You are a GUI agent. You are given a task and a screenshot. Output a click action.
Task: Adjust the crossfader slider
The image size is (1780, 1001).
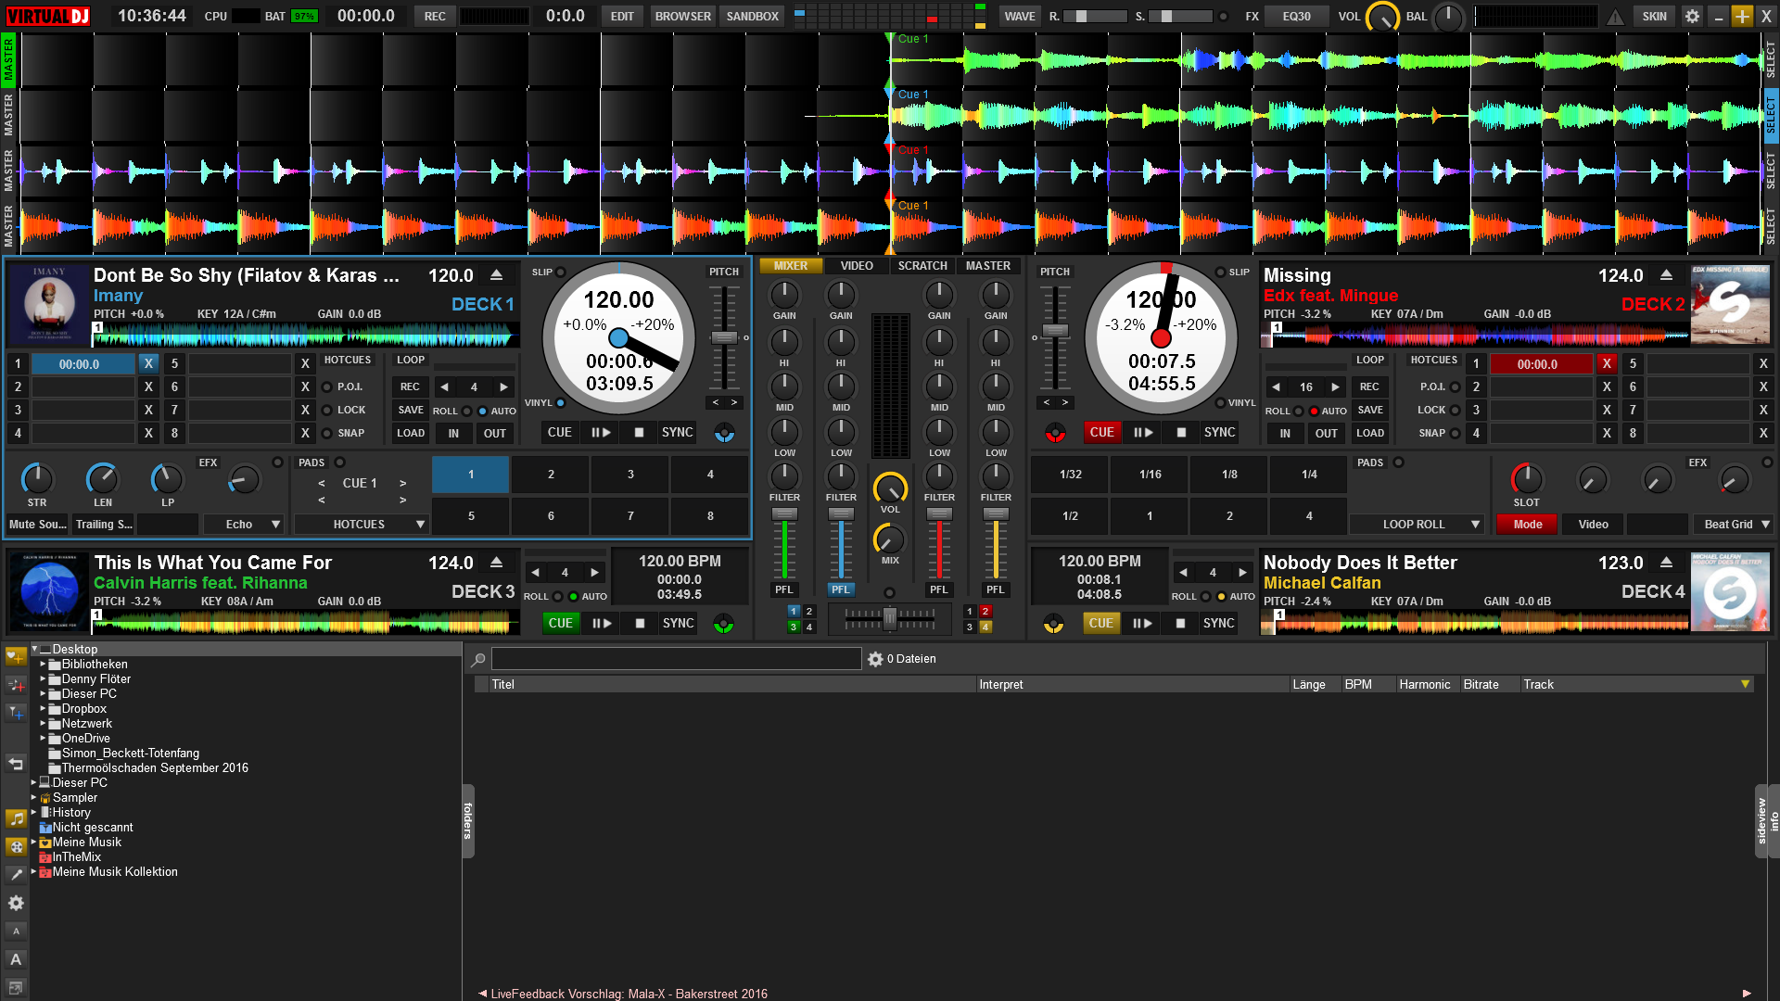click(x=889, y=618)
